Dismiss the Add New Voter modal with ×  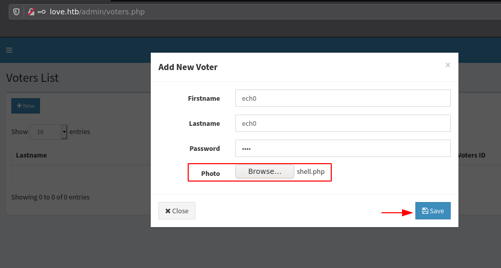[448, 65]
